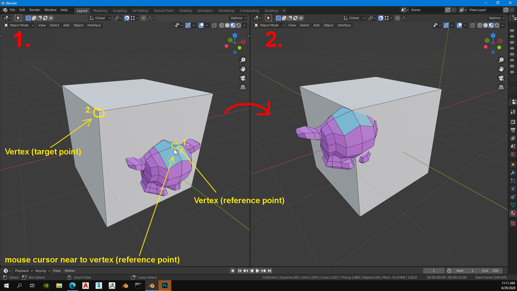Toggle snapping magnet in left viewport header
517x291 pixels.
pos(127,18)
